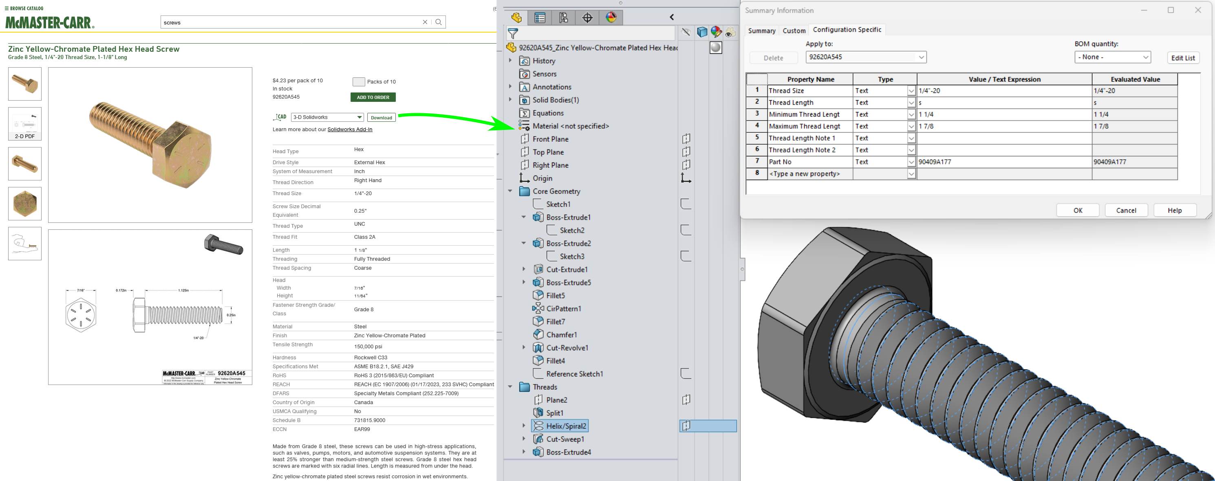Select the Front Plane feature
Screen dimensions: 1215x481
click(x=550, y=139)
